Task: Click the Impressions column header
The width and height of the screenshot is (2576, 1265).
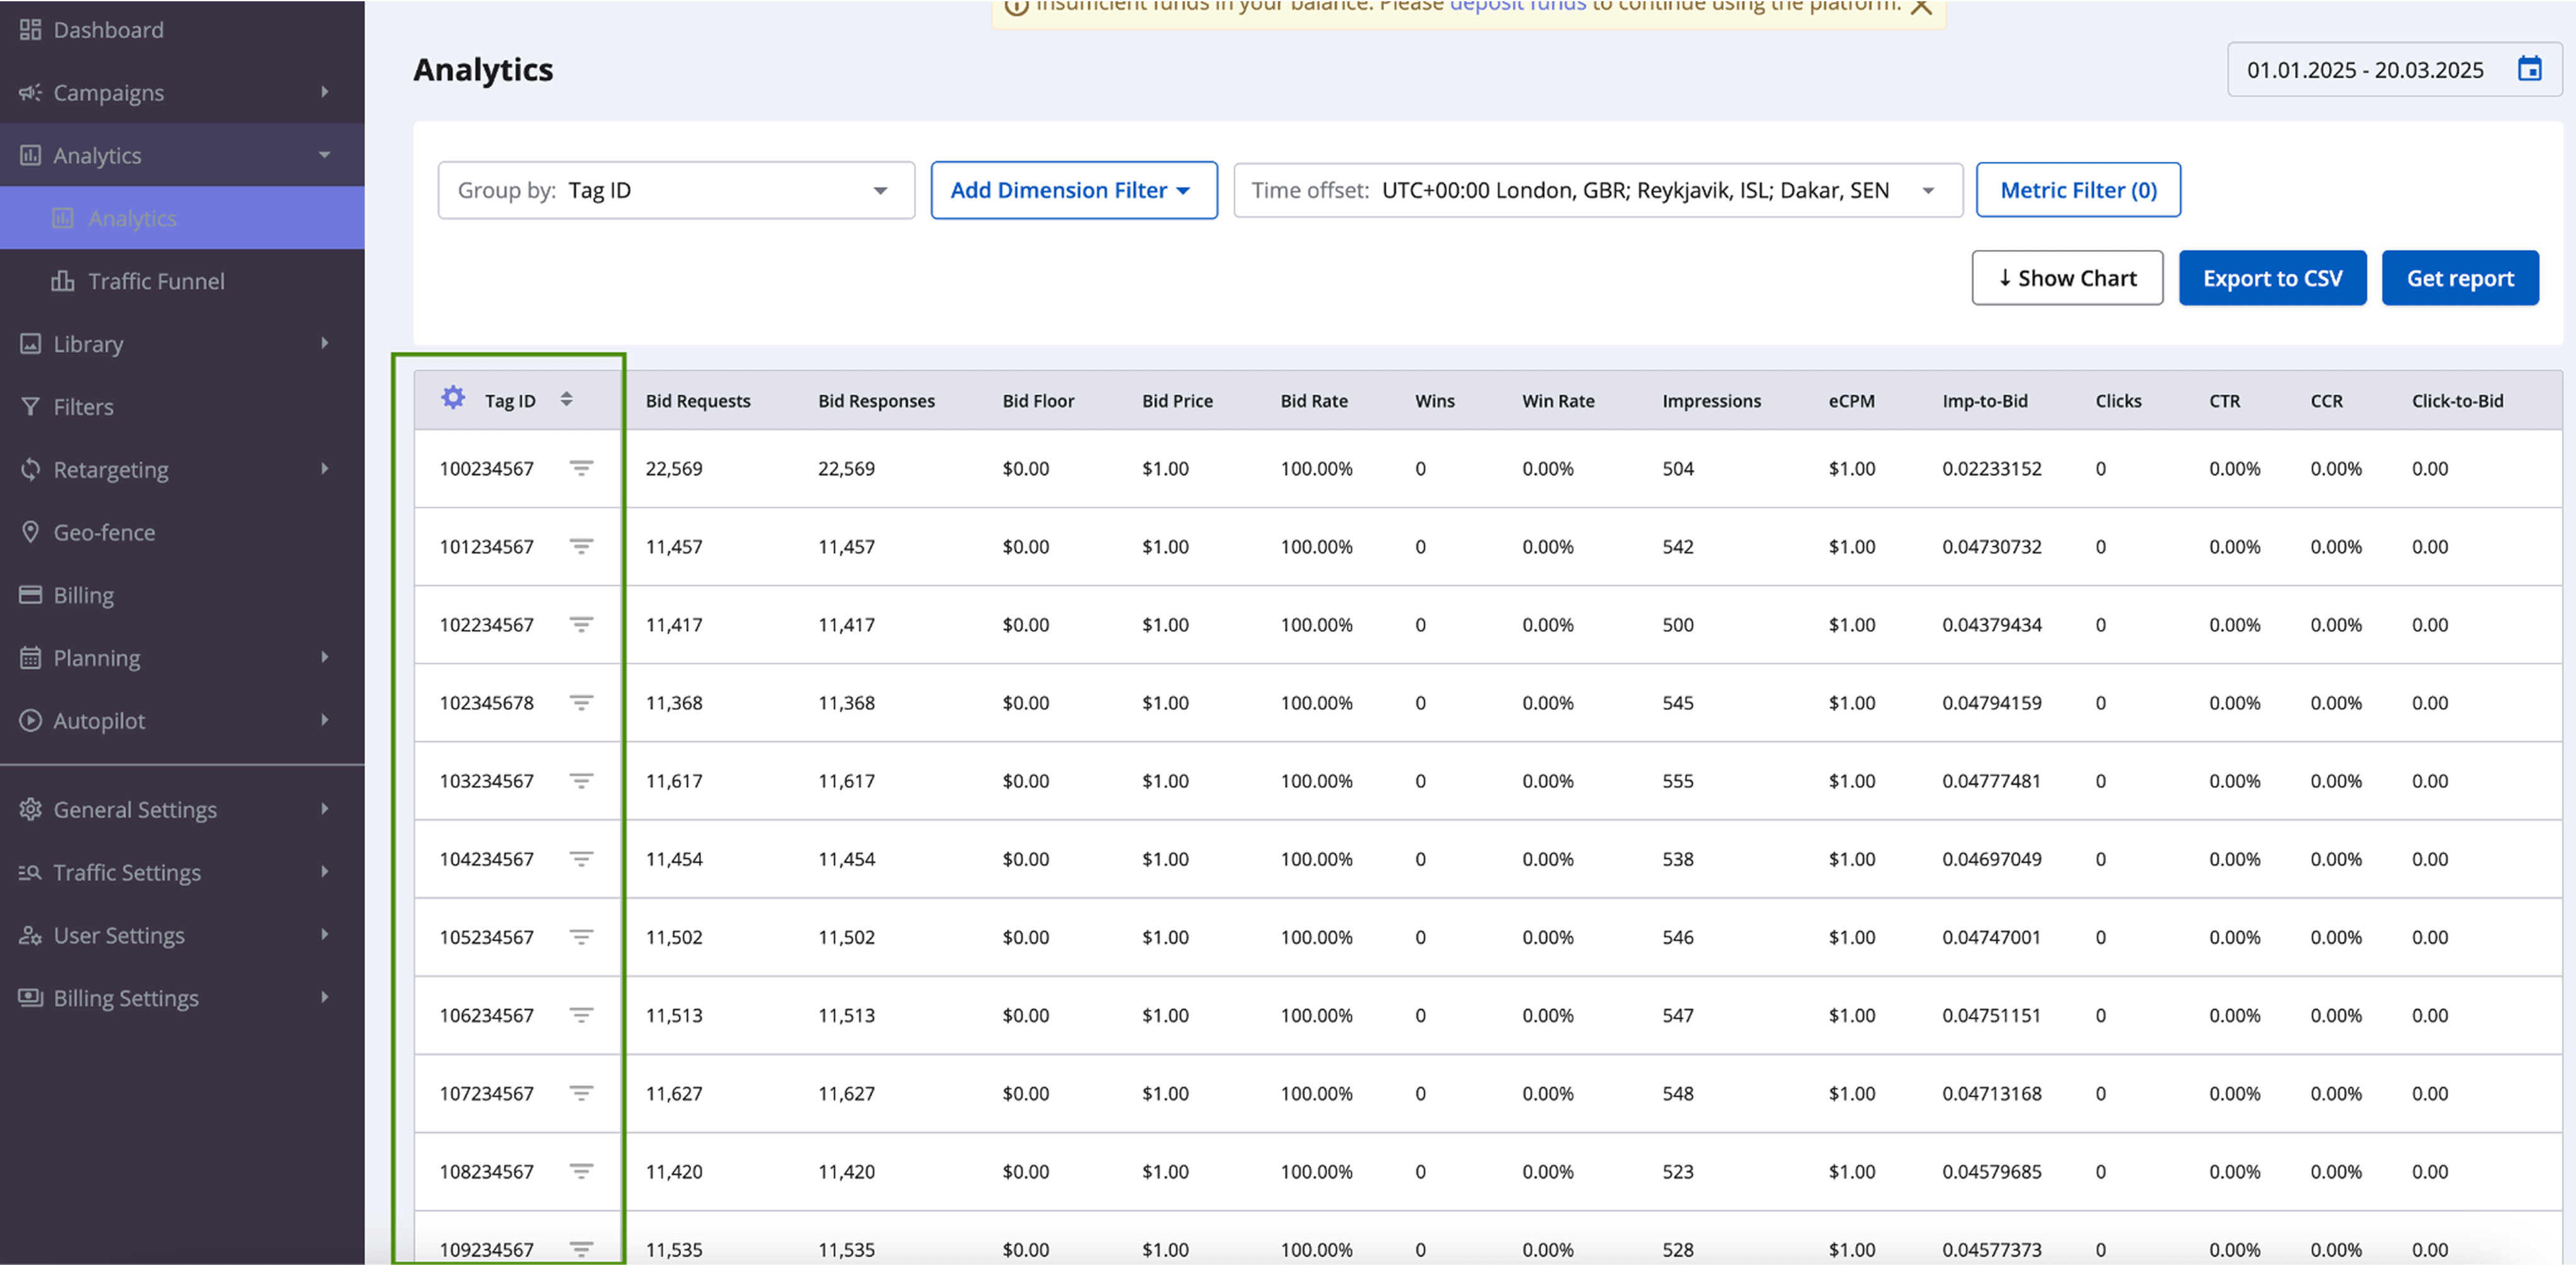Action: tap(1711, 400)
